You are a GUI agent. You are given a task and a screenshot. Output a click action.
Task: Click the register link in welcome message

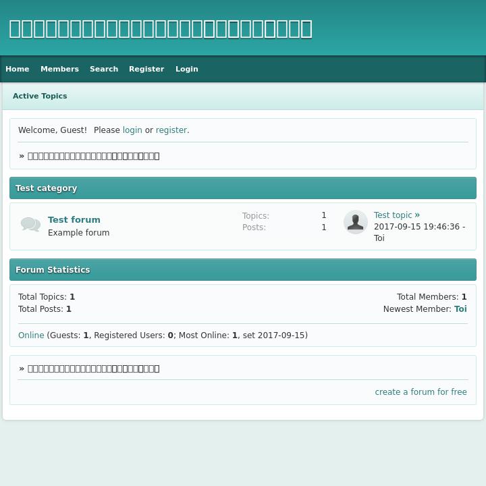coord(171,130)
